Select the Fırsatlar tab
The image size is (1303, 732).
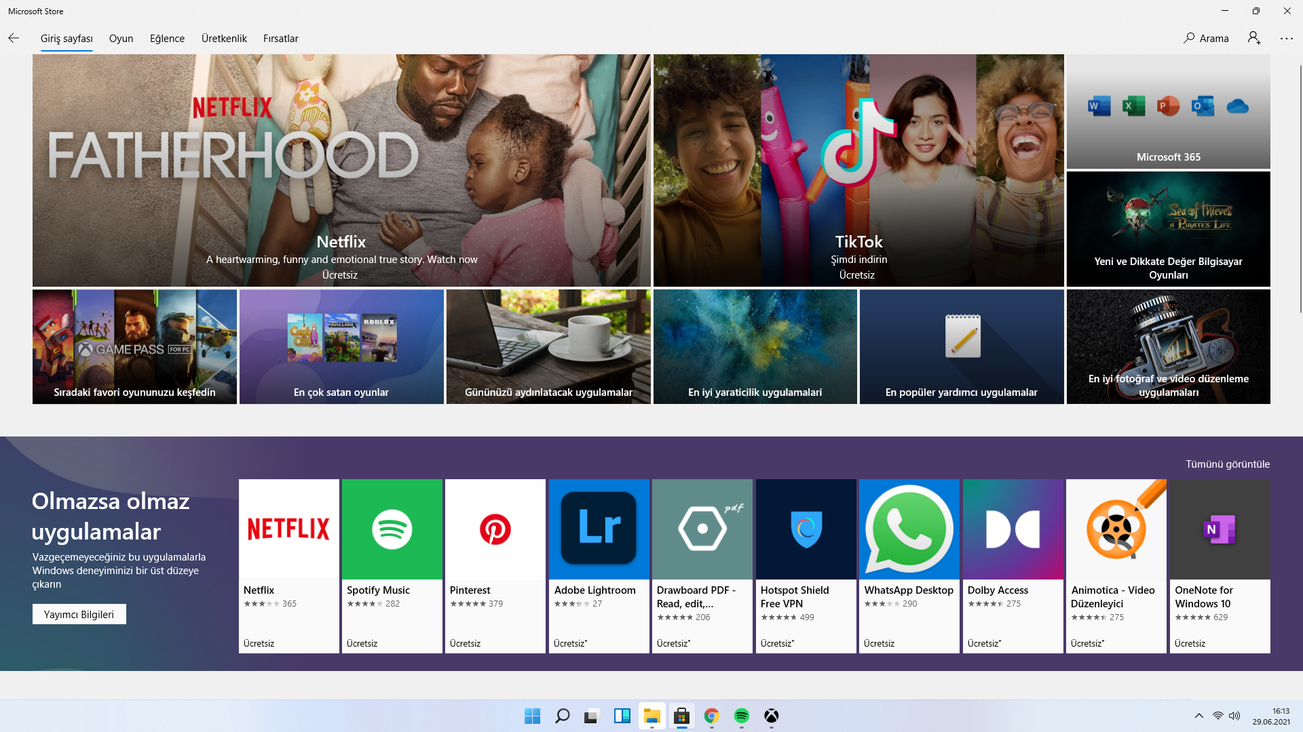click(x=280, y=39)
